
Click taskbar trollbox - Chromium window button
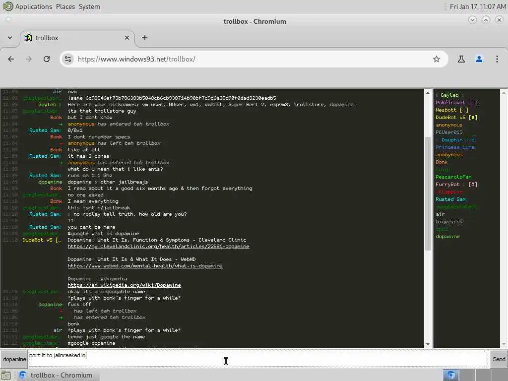[58, 375]
